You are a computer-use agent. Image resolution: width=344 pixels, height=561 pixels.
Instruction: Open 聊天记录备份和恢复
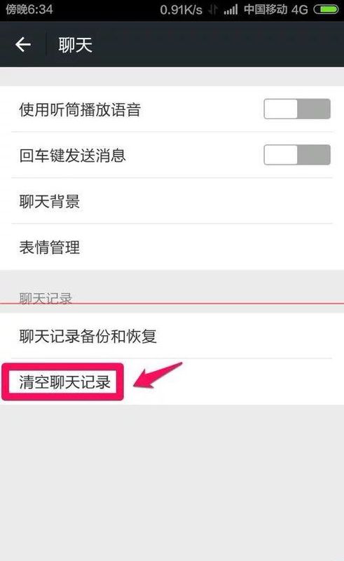(172, 336)
